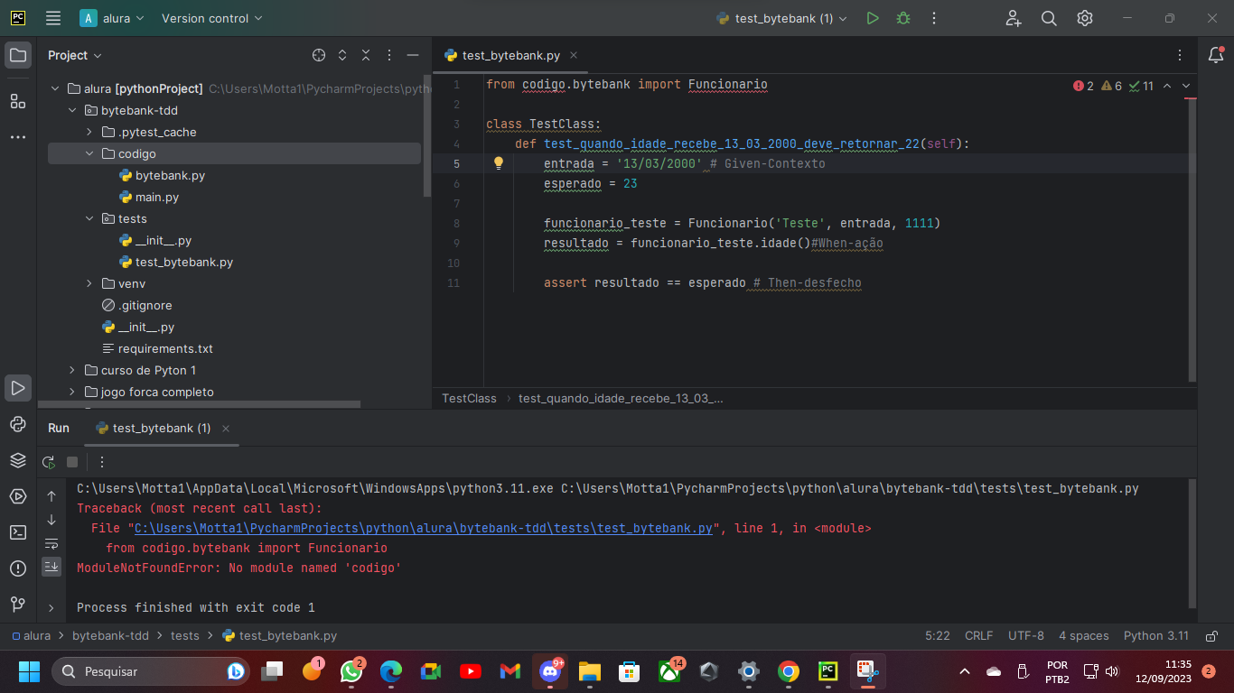Expand the .pytest_cache folder

[x=89, y=132]
